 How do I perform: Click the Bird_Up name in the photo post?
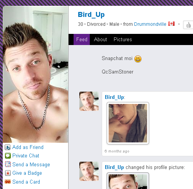click(x=114, y=97)
